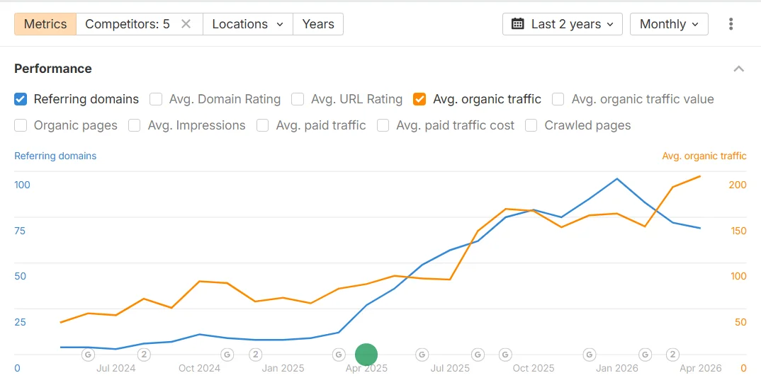Click the first Google update marker on the timeline
This screenshot has height=385, width=761.
89,354
